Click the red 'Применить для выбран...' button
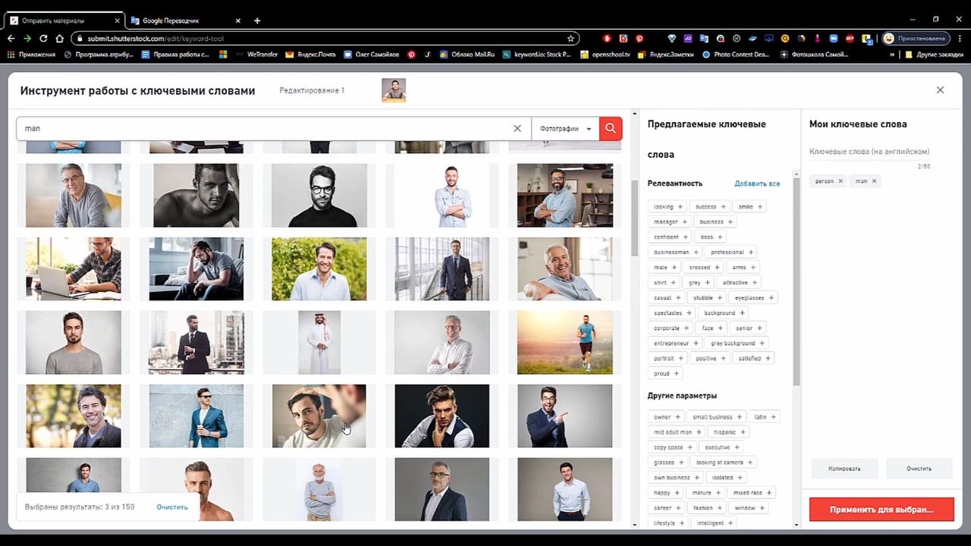The width and height of the screenshot is (971, 546). coord(881,510)
